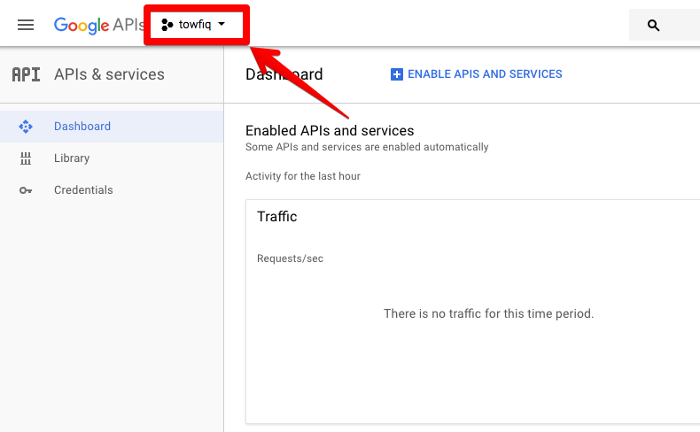
Task: Go to the Library menu label
Action: tap(72, 158)
